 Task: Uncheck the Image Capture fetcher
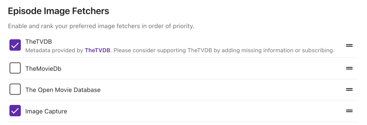point(15,111)
